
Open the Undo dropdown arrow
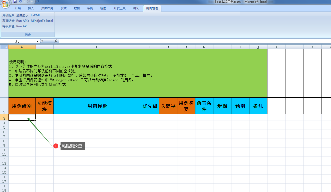tap(24, 2)
